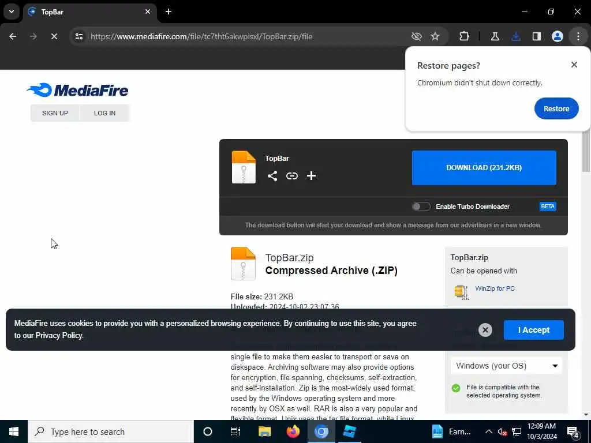Bookmark this page with the star icon
Image resolution: width=591 pixels, height=443 pixels.
(435, 36)
